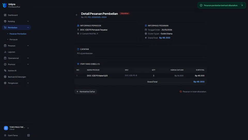This screenshot has height=140, width=248.
Task: Click PO number PO-20261025-0024 link
Action: (97, 17)
